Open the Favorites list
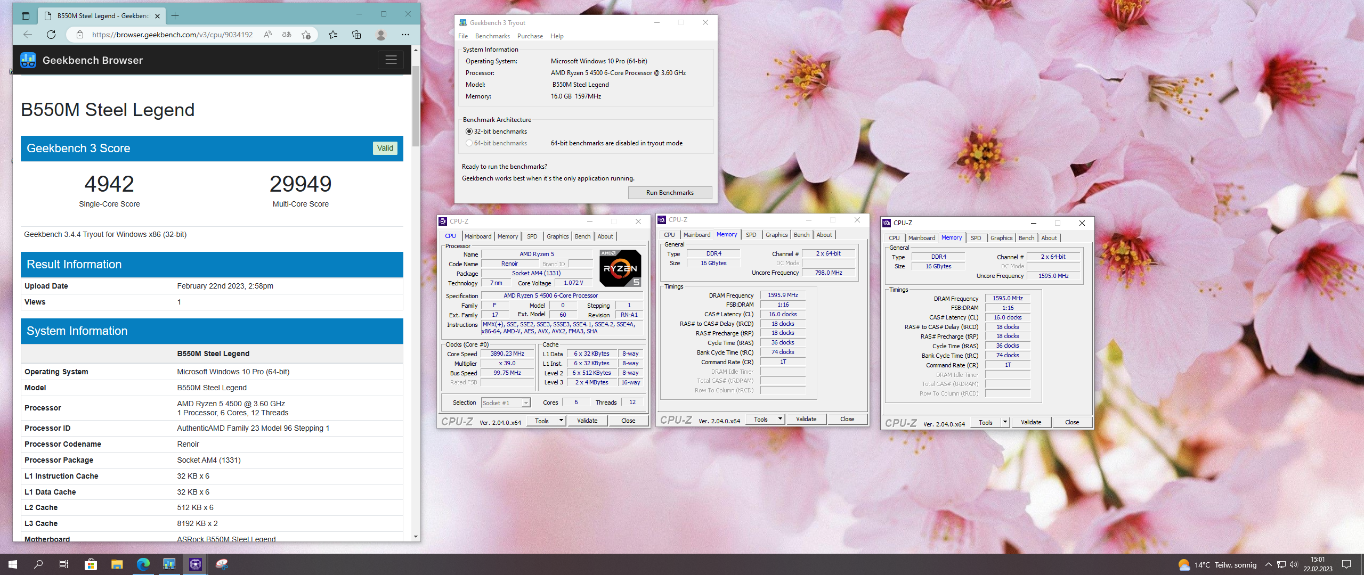Viewport: 1364px width, 575px height. tap(333, 35)
